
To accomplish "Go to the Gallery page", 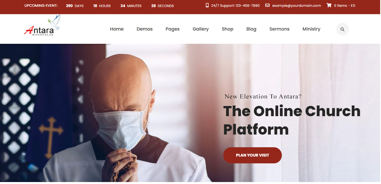I will click(201, 29).
